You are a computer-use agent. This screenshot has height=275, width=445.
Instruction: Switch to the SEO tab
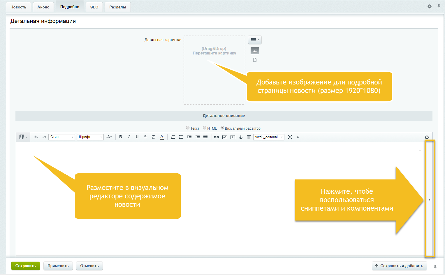pyautogui.click(x=94, y=7)
